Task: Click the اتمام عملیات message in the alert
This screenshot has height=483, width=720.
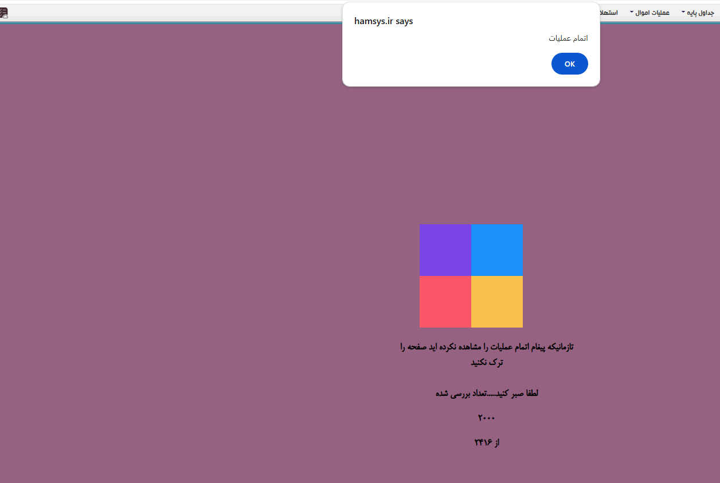Action: pyautogui.click(x=568, y=38)
